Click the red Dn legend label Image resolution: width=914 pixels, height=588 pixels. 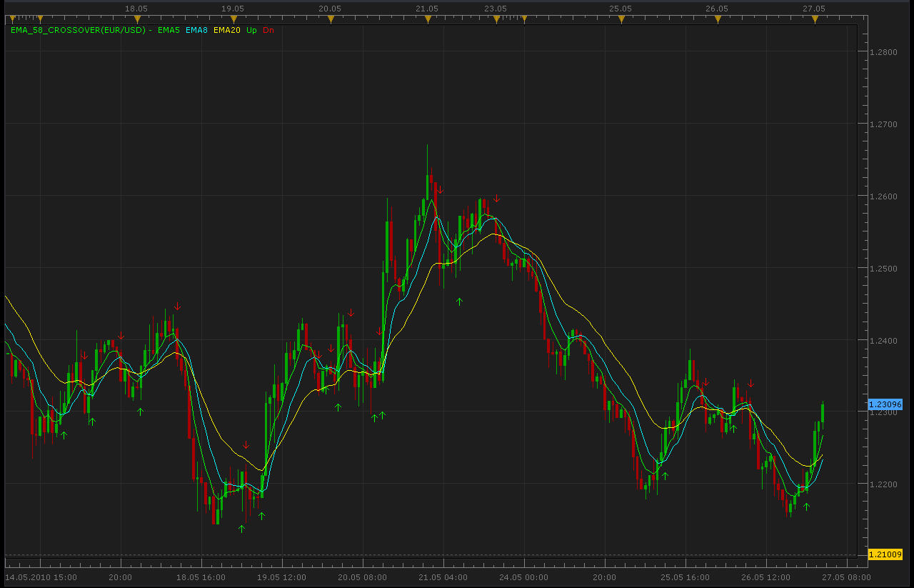pos(268,30)
